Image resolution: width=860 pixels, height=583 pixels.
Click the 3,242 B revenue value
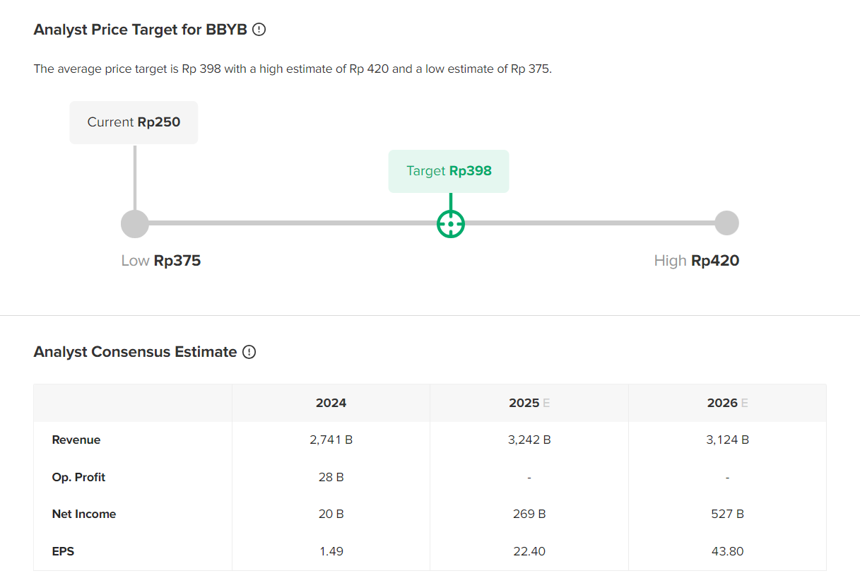pos(529,440)
